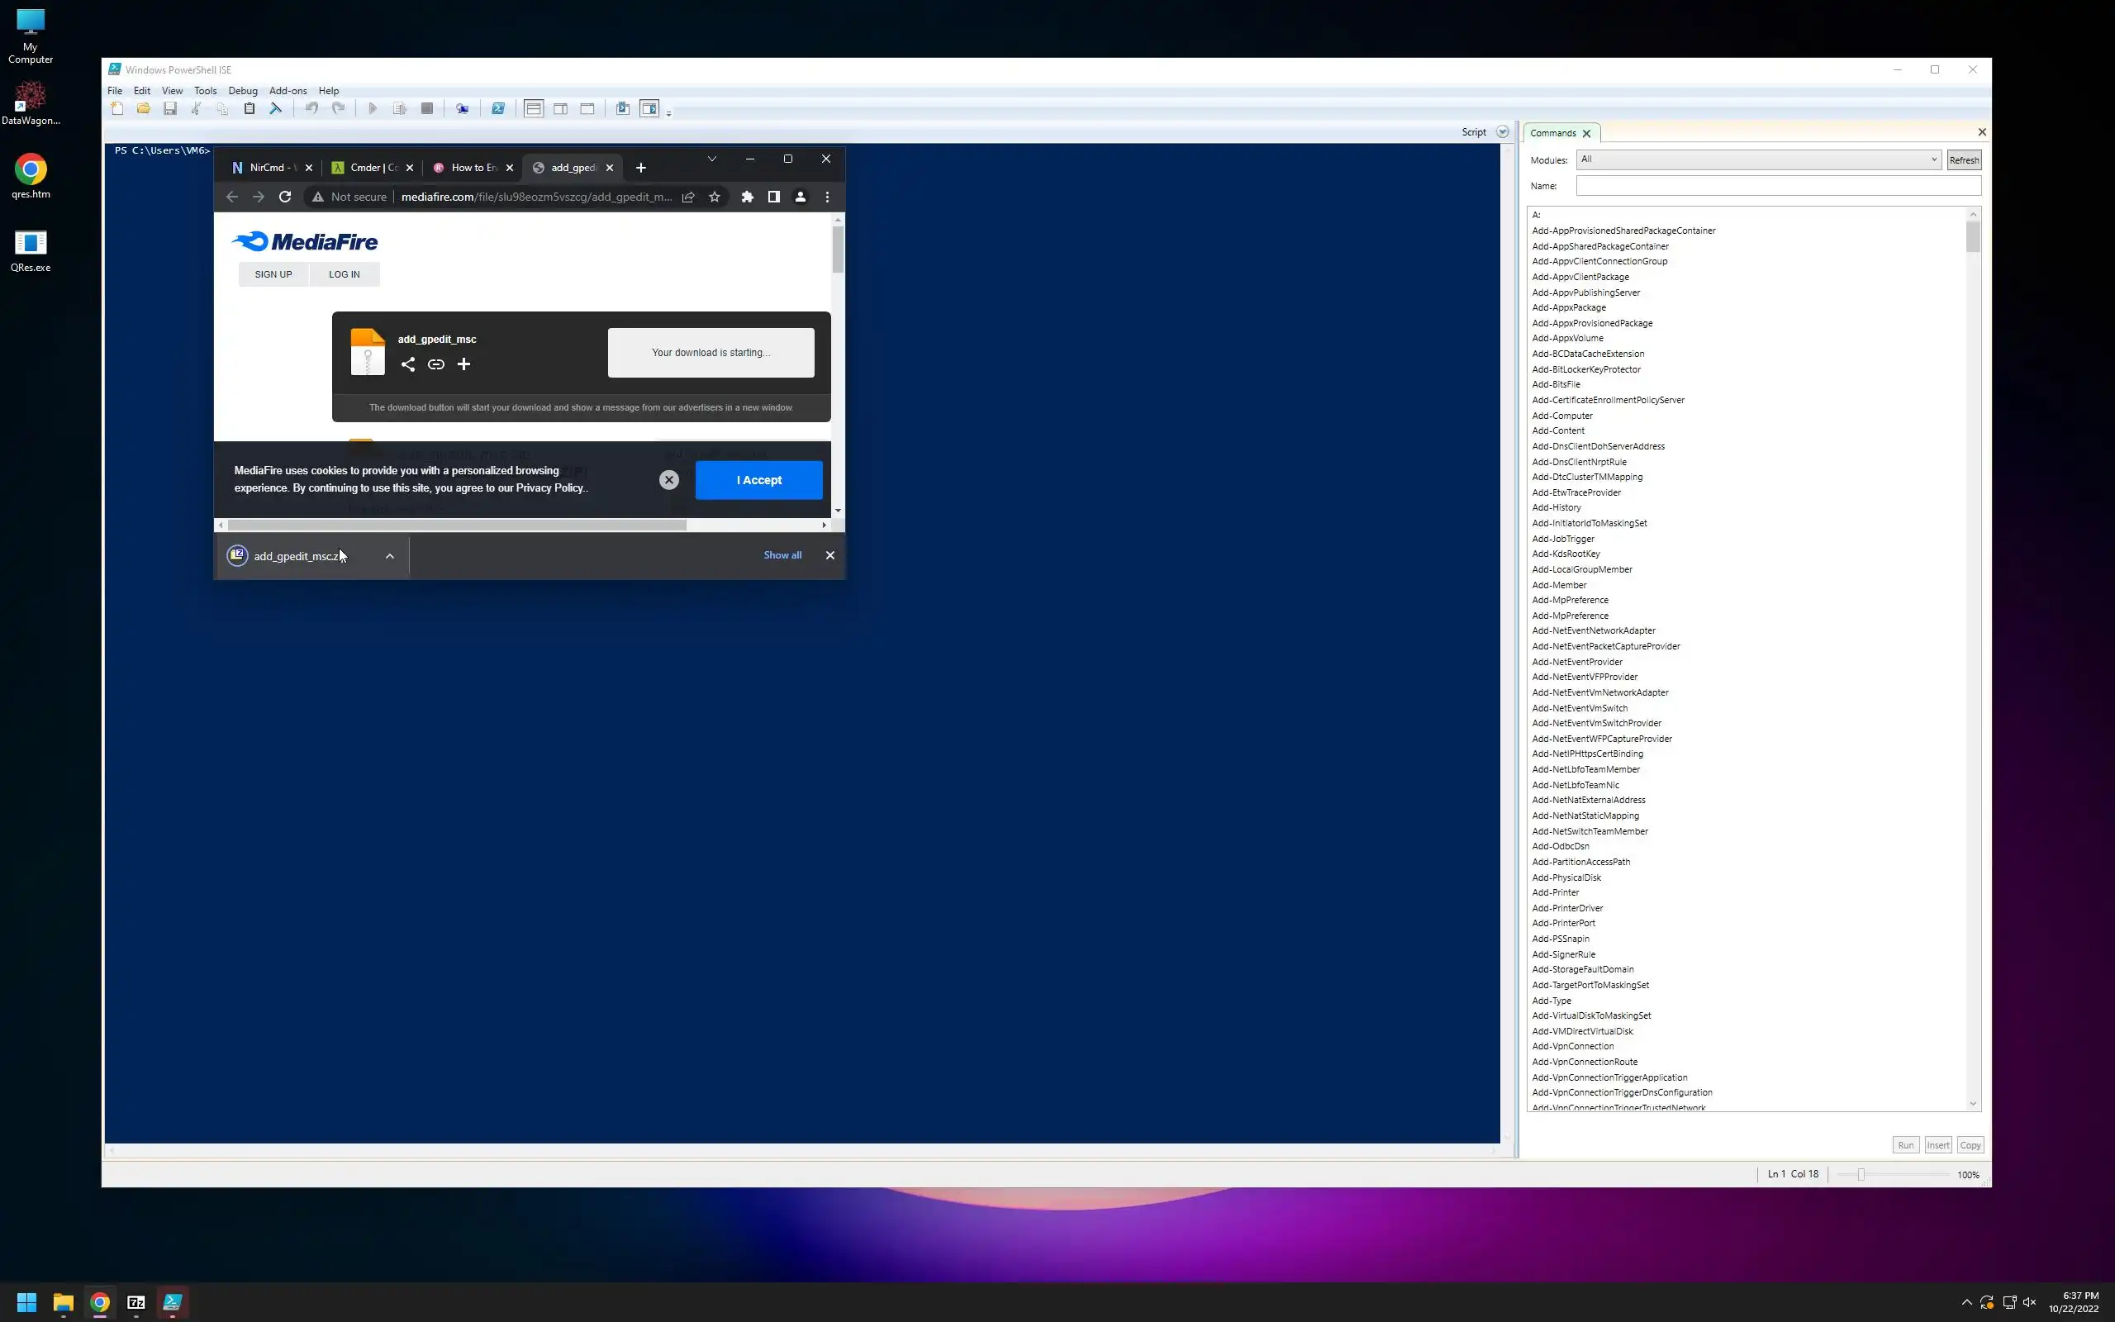Click the New script toolbar icon
The width and height of the screenshot is (2115, 1322).
[x=117, y=108]
